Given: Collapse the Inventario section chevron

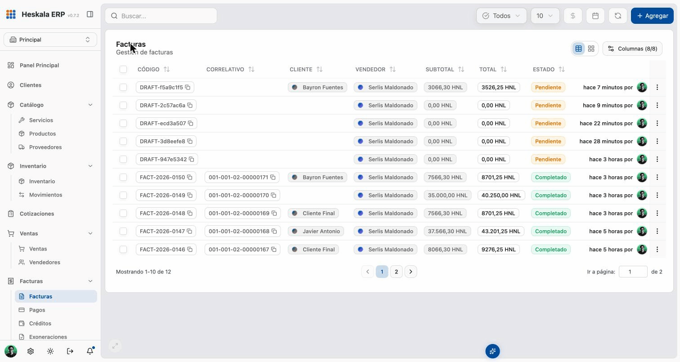Looking at the screenshot, I should [x=90, y=166].
